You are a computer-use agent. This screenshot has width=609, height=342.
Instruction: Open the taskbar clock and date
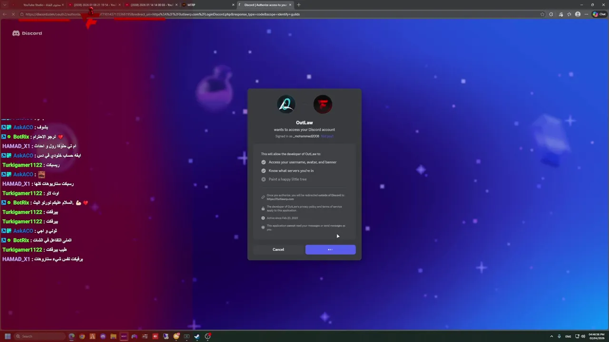pos(597,336)
